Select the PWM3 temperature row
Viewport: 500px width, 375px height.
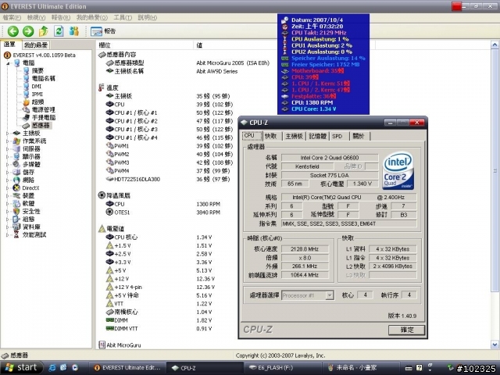[169, 162]
